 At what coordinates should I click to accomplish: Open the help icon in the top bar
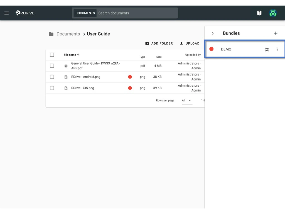click(x=259, y=13)
